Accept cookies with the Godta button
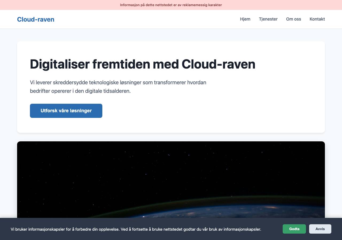Image resolution: width=342 pixels, height=240 pixels. (294, 229)
